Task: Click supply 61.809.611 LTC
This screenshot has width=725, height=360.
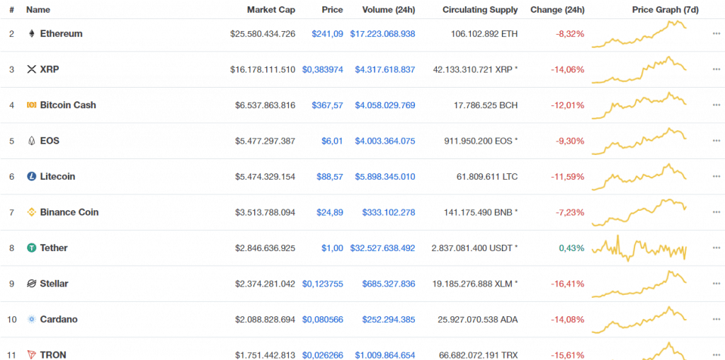Action: [x=487, y=177]
